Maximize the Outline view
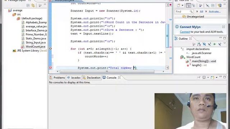This screenshot has height=129, width=230. click(x=225, y=38)
